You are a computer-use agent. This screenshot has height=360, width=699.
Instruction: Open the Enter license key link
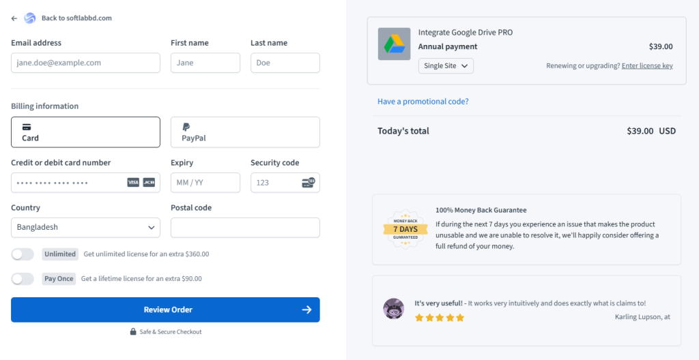pos(647,65)
